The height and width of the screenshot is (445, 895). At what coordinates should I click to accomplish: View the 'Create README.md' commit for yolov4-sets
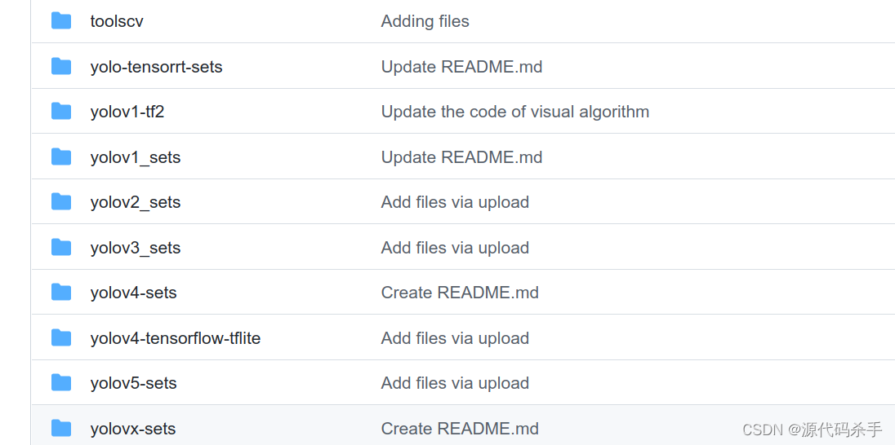click(x=460, y=293)
